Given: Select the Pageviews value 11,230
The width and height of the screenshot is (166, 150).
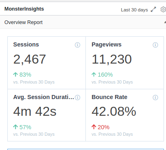Looking at the screenshot, I should (x=112, y=59).
